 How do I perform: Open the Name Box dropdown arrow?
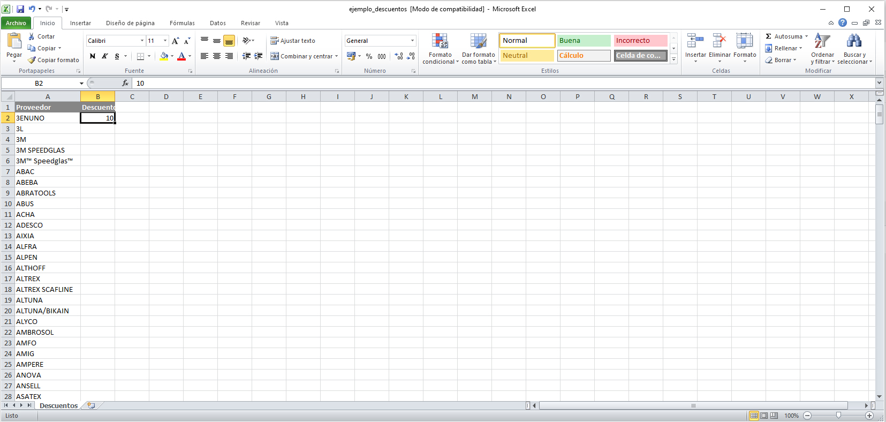click(x=81, y=83)
